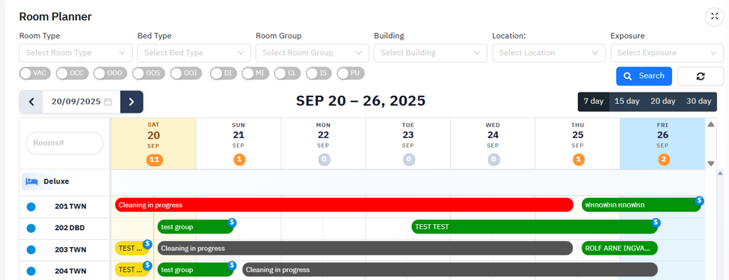Switch to 30 day view
The width and height of the screenshot is (729, 280).
pyautogui.click(x=699, y=102)
